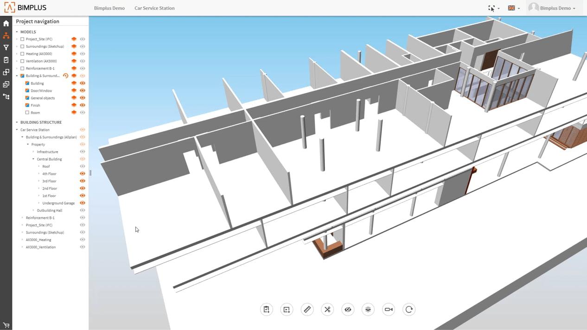Go to home icon in sidebar

coord(6,23)
